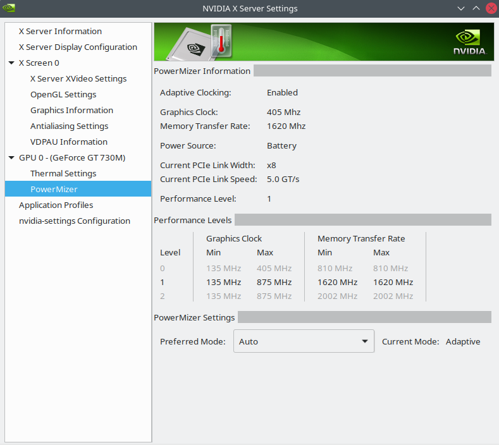Select GPU 0 - (GeForce GT 730M) entry
Image resolution: width=499 pixels, height=445 pixels.
click(x=72, y=158)
